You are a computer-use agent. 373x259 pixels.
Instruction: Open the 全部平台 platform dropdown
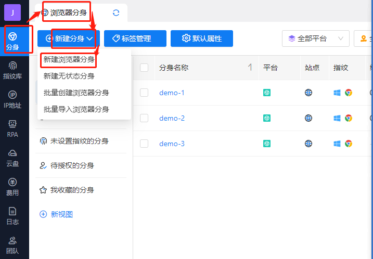[316, 38]
